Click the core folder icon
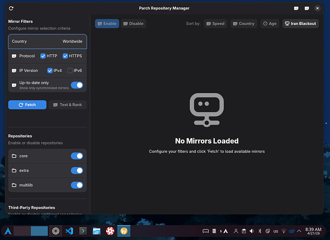This screenshot has width=330, height=240. pos(14,156)
